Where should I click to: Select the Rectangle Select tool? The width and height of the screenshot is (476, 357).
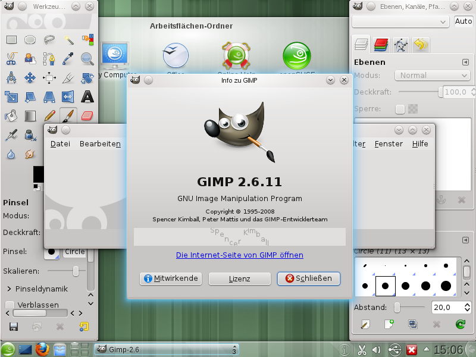click(11, 39)
